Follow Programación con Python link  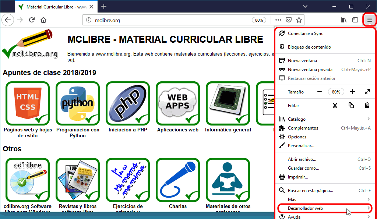point(78,133)
